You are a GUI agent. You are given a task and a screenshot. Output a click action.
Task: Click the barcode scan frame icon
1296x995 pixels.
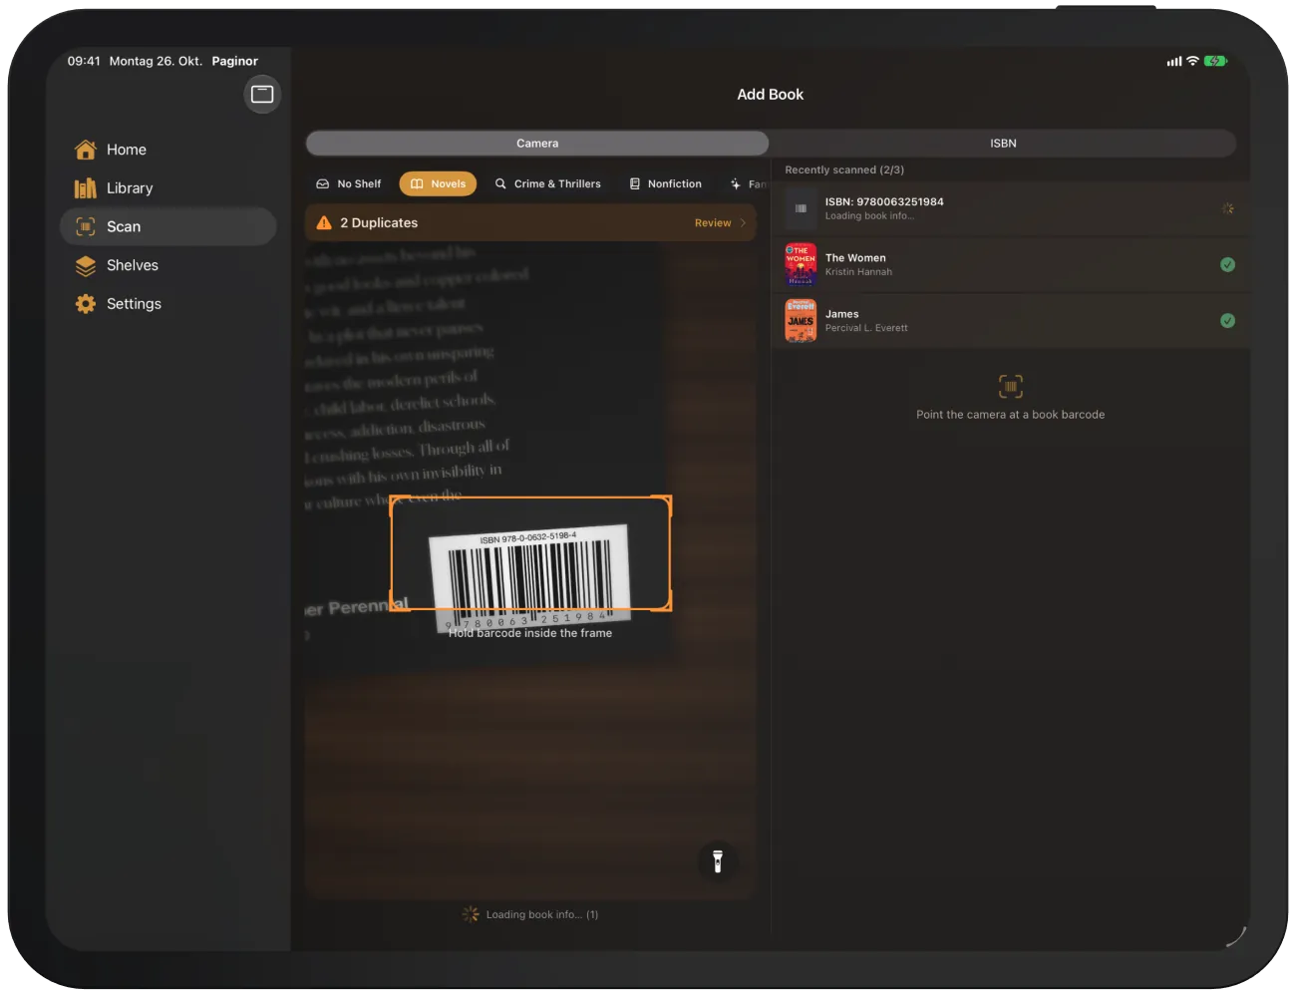tap(1011, 386)
